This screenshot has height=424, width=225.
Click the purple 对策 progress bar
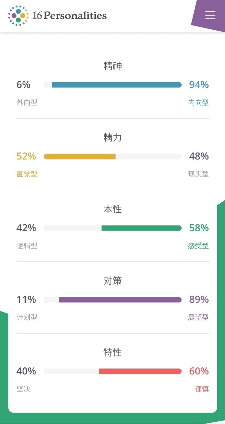pyautogui.click(x=112, y=300)
